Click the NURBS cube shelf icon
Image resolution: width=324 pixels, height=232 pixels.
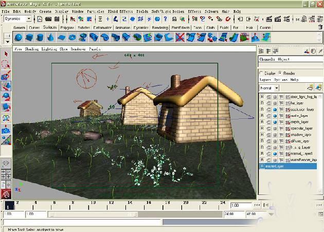coord(29,38)
